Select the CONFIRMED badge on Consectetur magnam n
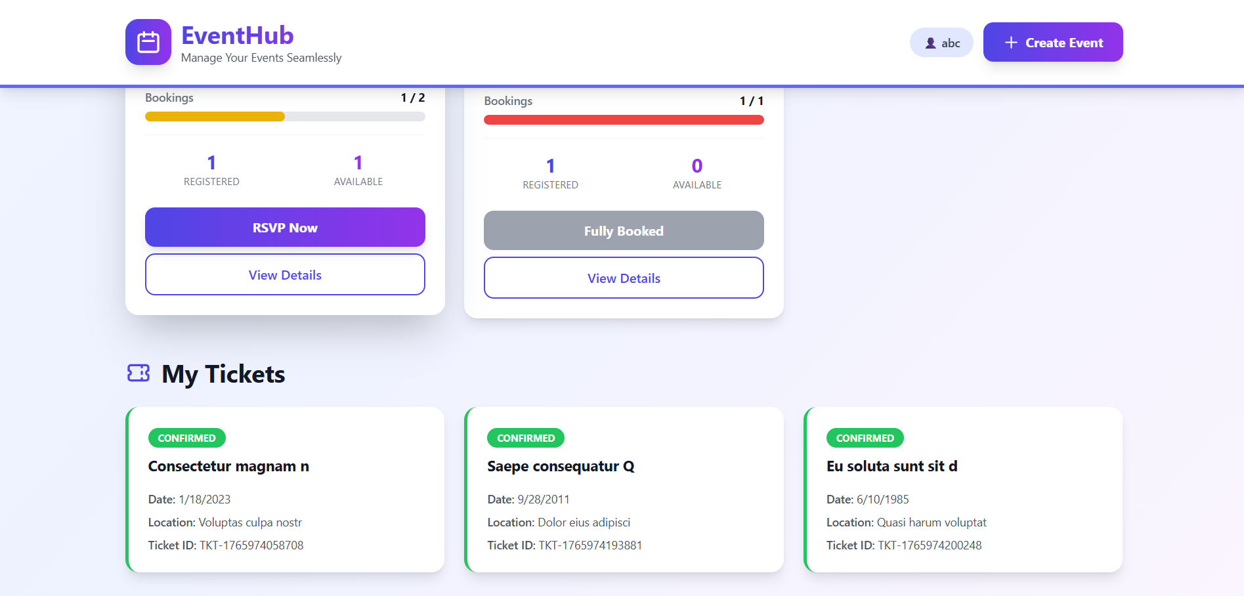This screenshot has height=596, width=1244. click(x=186, y=438)
